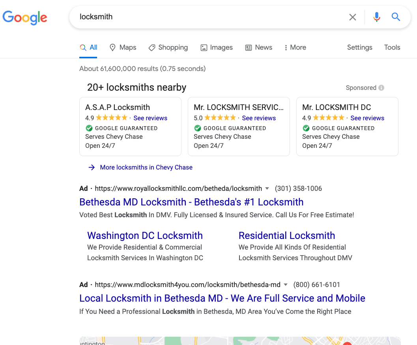
Task: Open A.S.A.P Locksmith listing
Action: click(x=118, y=107)
